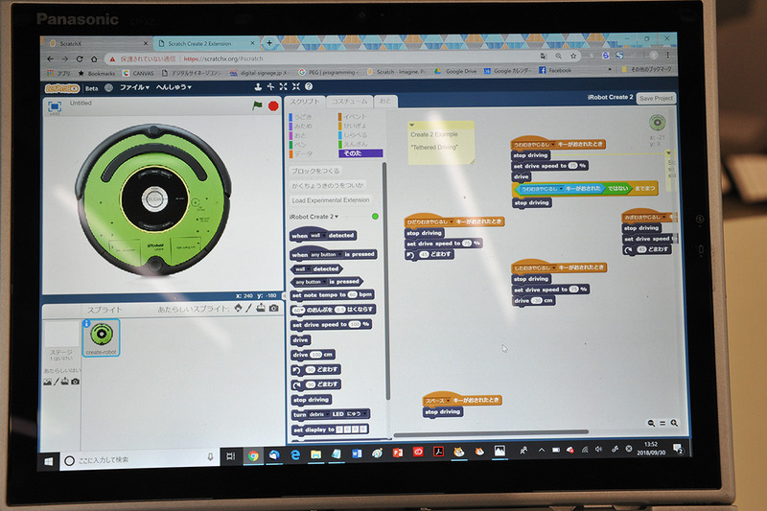Take new sprite photo with camera icon
The width and height of the screenshot is (767, 511).
coord(274,308)
